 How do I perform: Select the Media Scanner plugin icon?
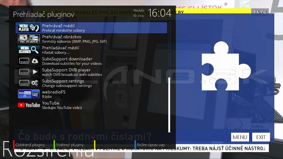(29, 50)
